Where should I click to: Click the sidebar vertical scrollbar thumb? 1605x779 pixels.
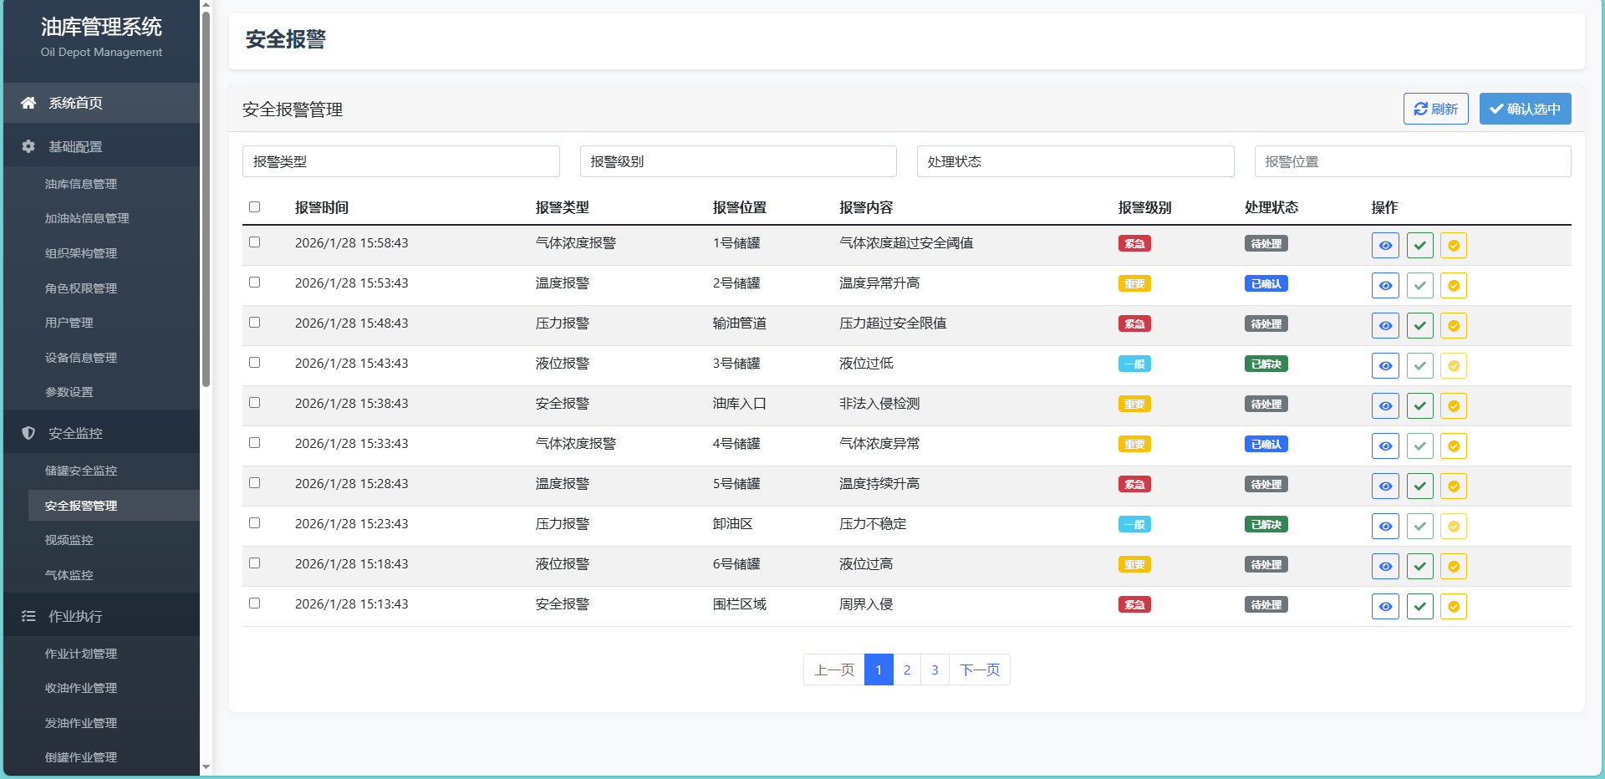pyautogui.click(x=206, y=196)
